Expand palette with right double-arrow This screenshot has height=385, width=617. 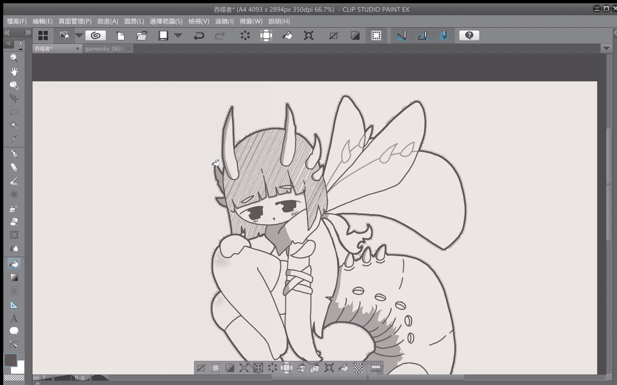pos(28,33)
